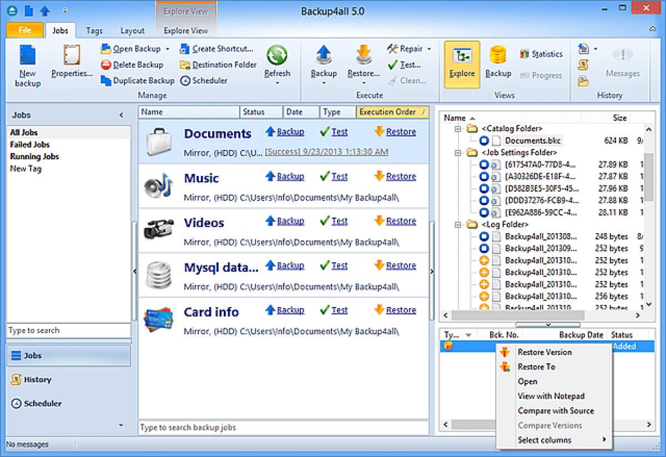Image resolution: width=666 pixels, height=457 pixels.
Task: Collapse the Jobs sidebar panel
Action: pyautogui.click(x=121, y=115)
